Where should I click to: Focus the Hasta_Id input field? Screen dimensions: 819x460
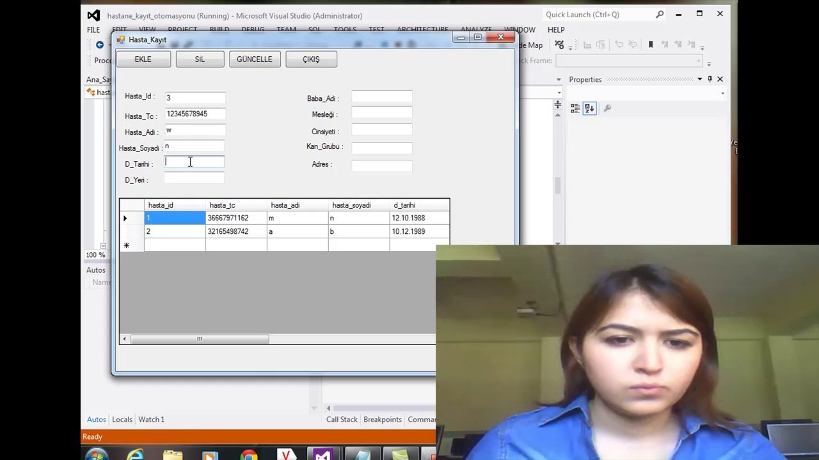point(195,98)
